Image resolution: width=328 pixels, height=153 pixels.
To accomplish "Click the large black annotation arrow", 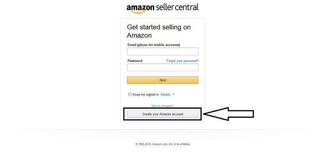I will [x=228, y=114].
